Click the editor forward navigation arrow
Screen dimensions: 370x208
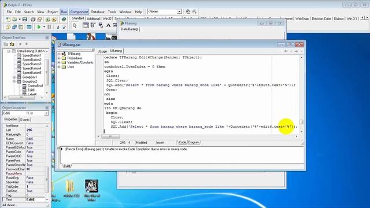pos(296,51)
